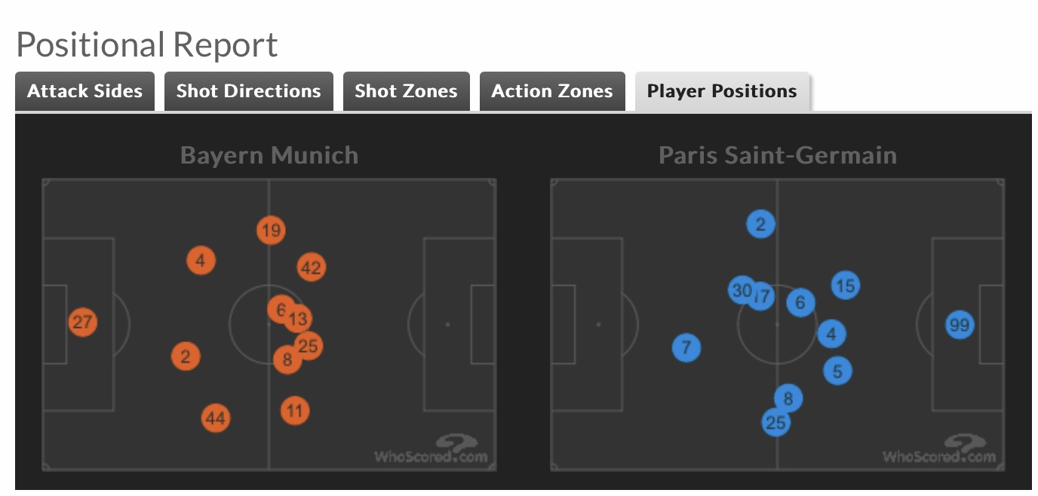Click the Bayern Munich team heading

point(269,156)
